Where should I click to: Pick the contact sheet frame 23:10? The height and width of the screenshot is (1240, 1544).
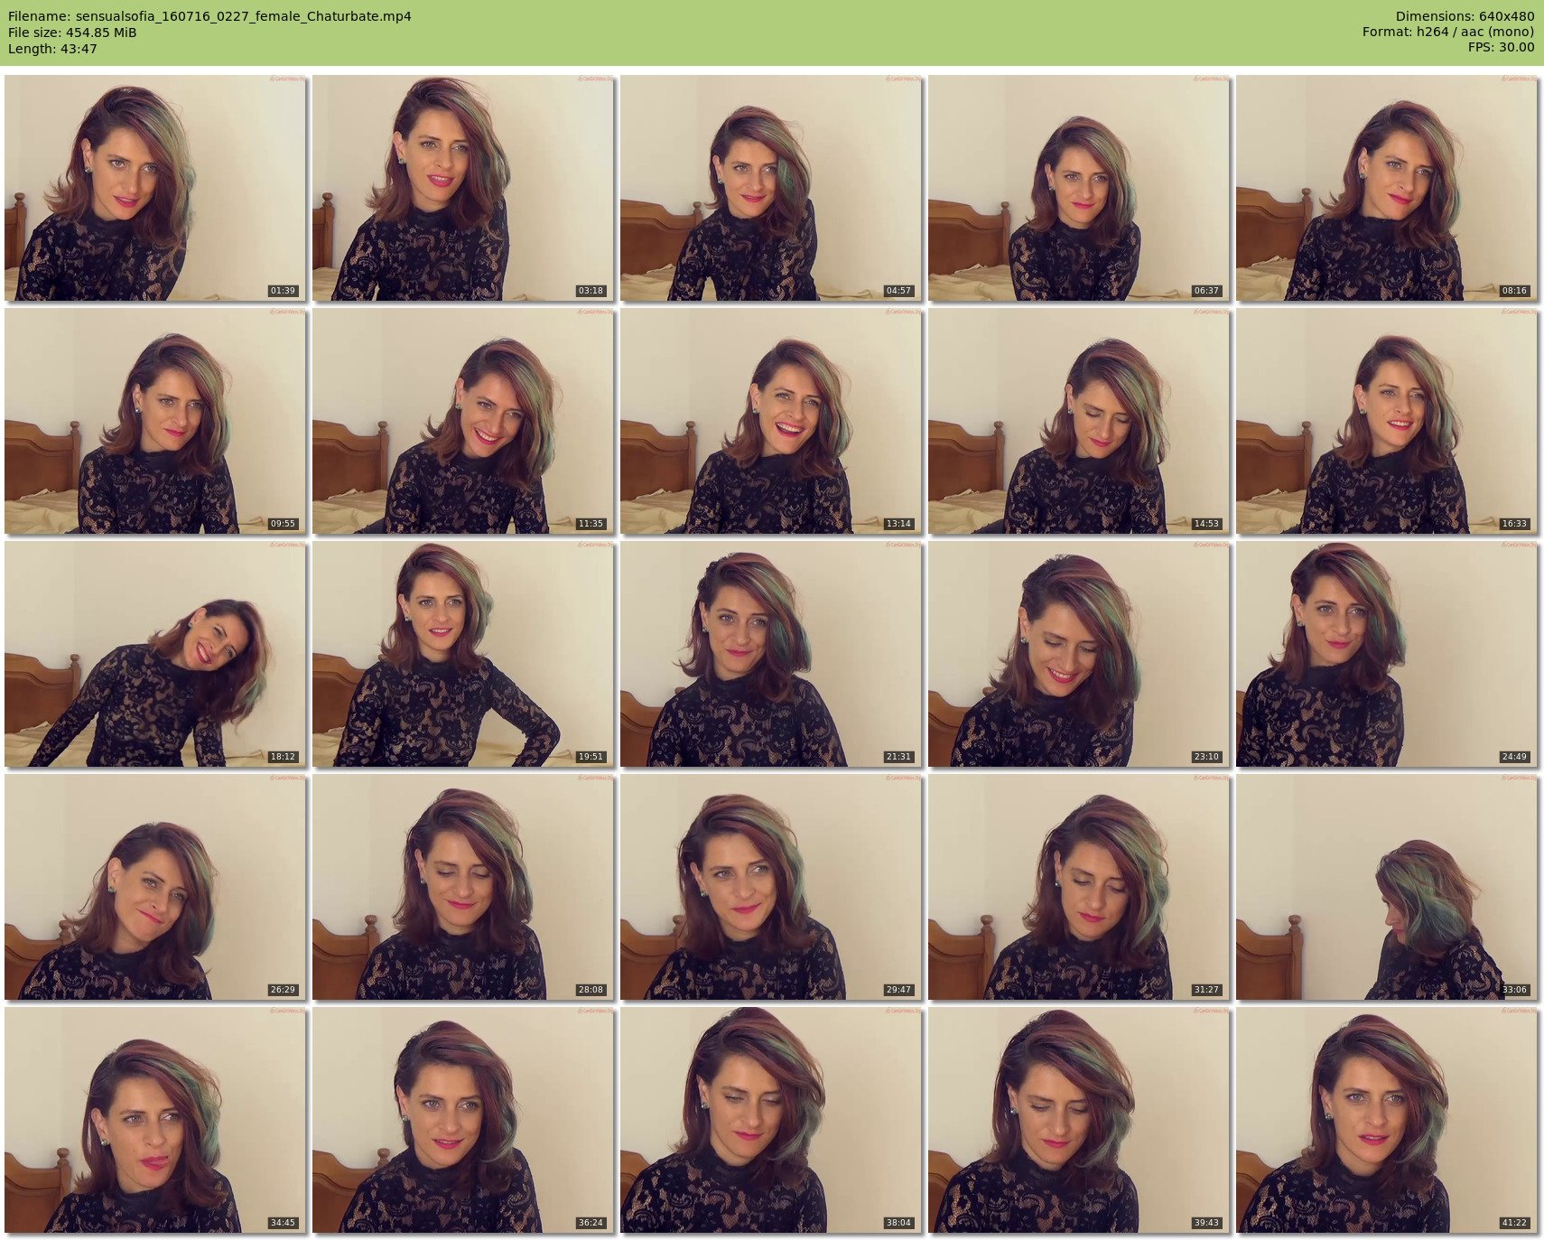[x=1079, y=654]
